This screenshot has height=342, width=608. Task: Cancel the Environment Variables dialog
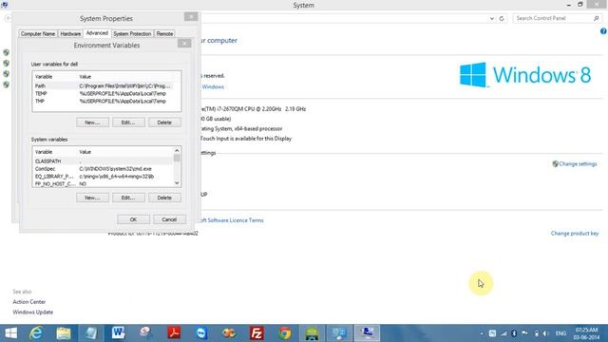click(x=169, y=219)
